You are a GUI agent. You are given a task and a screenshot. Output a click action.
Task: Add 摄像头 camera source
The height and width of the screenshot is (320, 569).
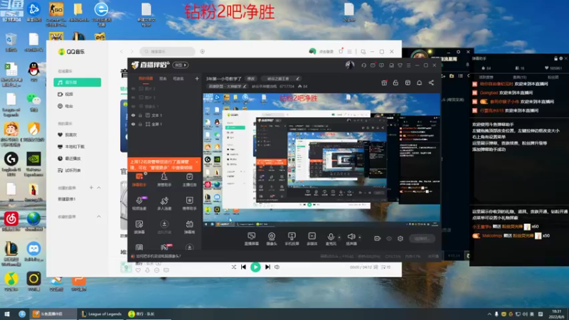(x=272, y=239)
